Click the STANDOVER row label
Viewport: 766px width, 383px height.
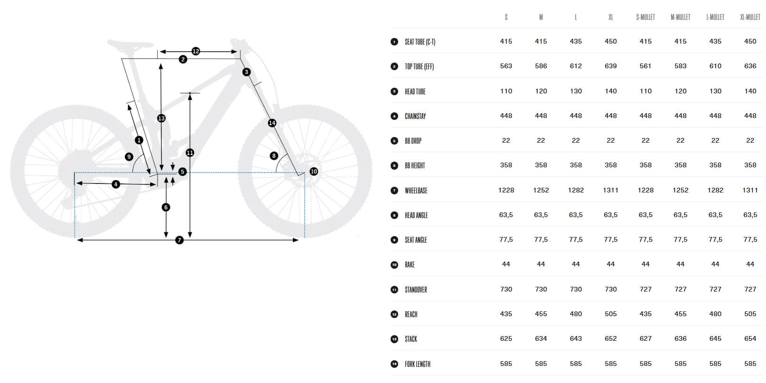(x=416, y=290)
